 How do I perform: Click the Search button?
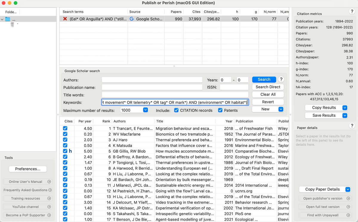(x=264, y=79)
